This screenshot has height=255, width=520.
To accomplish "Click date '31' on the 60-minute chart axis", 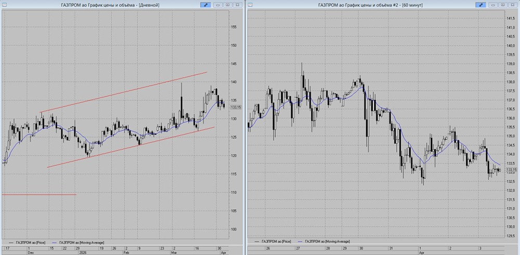I will coord(392,248).
